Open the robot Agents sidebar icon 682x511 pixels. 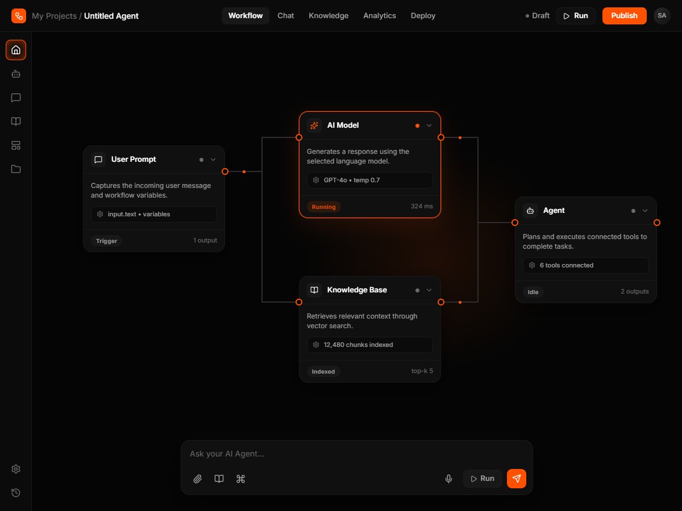pyautogui.click(x=16, y=74)
